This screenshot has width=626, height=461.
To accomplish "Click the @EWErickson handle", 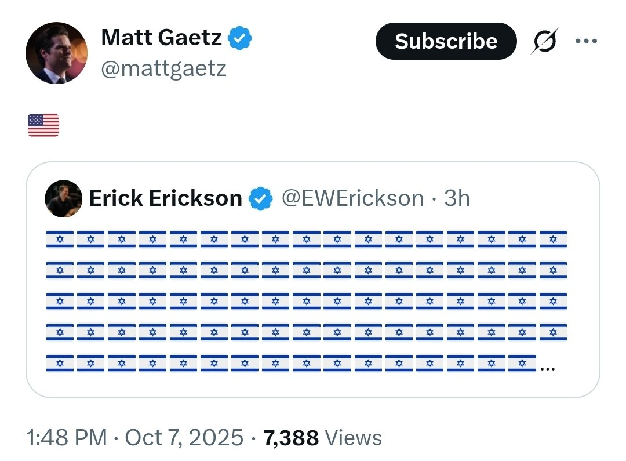I will coord(352,199).
